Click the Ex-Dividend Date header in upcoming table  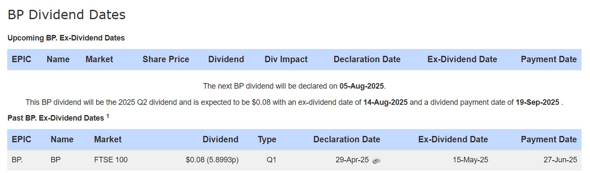pos(462,59)
